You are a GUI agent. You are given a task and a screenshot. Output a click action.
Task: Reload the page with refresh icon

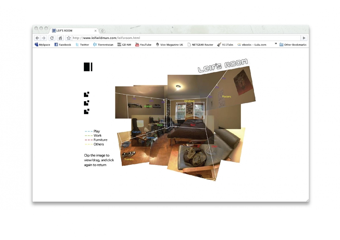(x=52, y=38)
